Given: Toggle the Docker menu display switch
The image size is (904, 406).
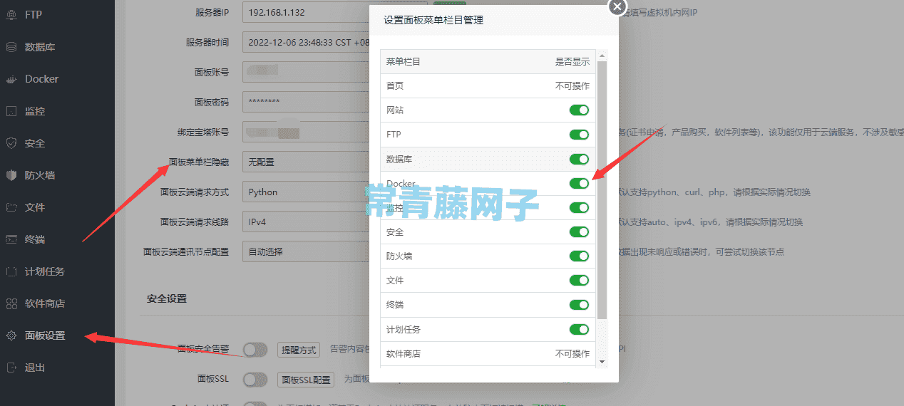Looking at the screenshot, I should click(579, 183).
